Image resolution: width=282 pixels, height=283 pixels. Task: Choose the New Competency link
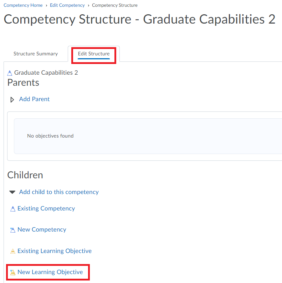[42, 229]
